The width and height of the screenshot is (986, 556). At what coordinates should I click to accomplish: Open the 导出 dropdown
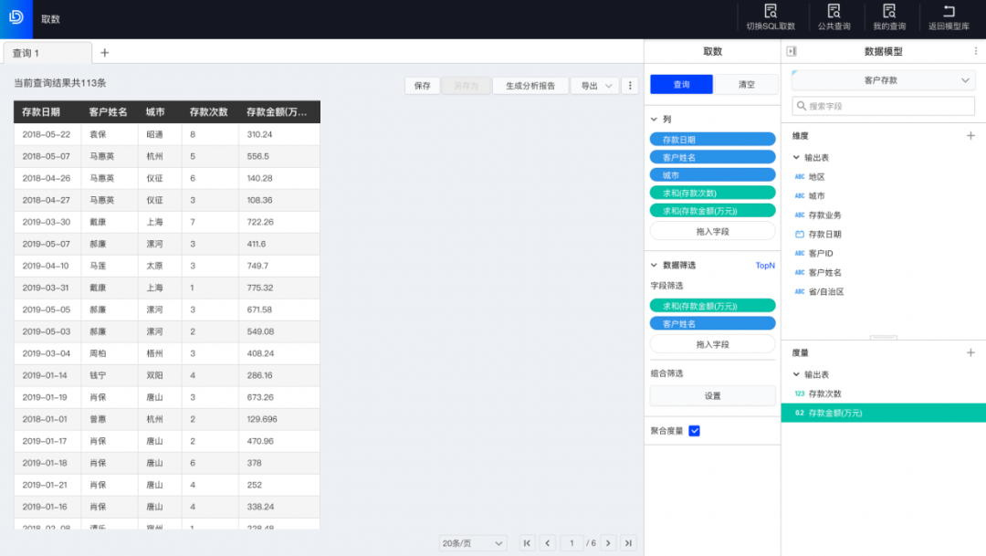(x=594, y=86)
